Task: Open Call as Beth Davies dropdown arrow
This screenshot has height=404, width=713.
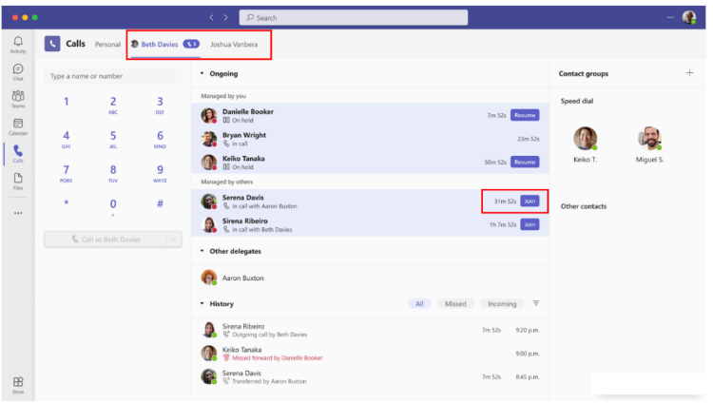Action: (x=174, y=239)
